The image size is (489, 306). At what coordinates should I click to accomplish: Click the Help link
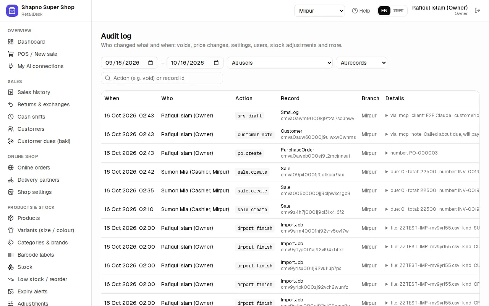coord(361,11)
